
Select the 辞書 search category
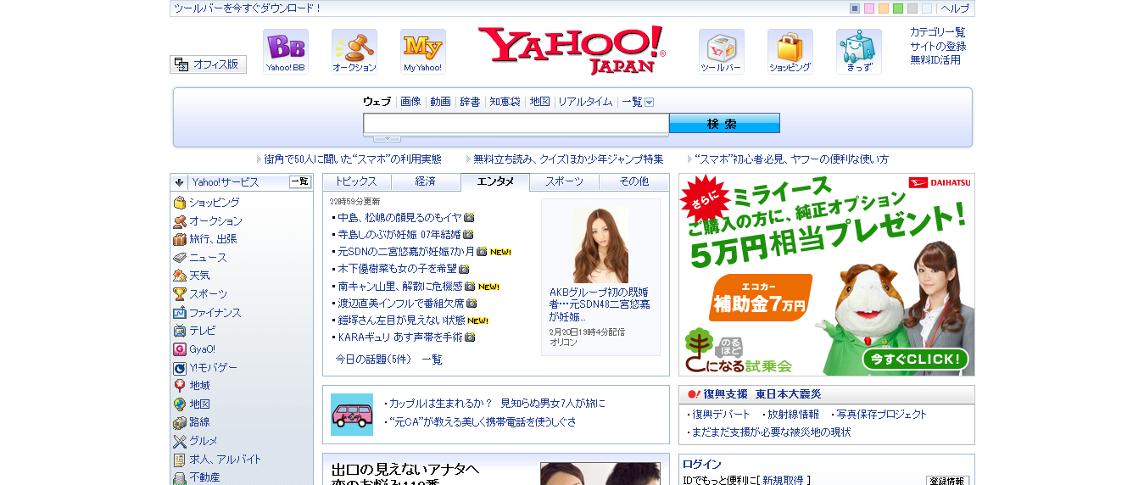pos(471,102)
